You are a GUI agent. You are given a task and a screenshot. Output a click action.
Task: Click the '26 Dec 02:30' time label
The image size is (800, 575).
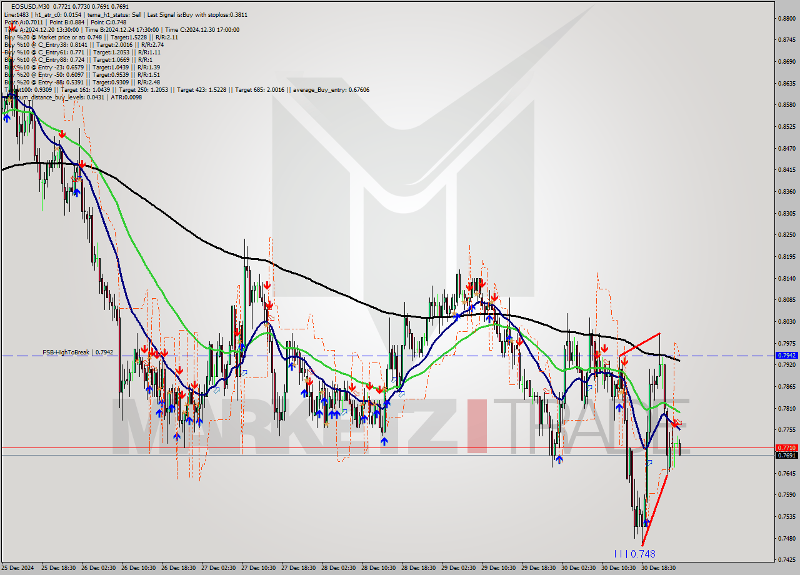coord(99,568)
